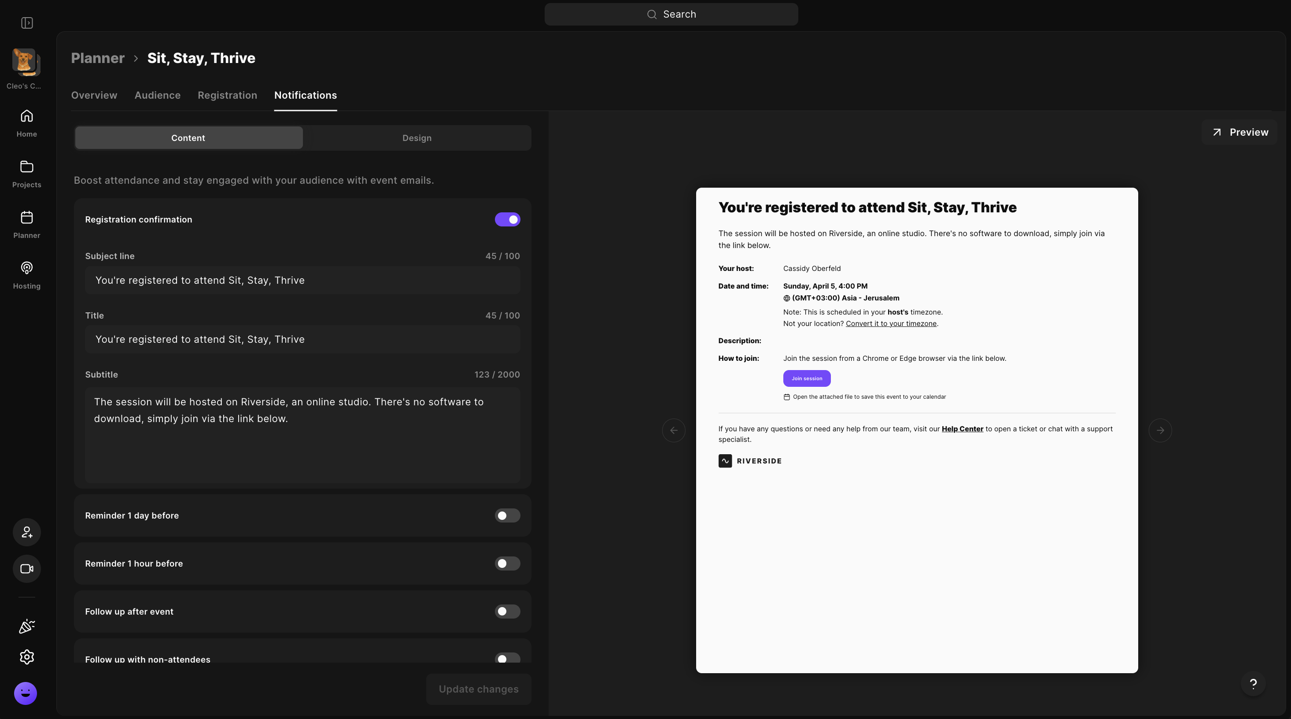Switch to the Registration tab
The image size is (1291, 719).
coord(227,95)
